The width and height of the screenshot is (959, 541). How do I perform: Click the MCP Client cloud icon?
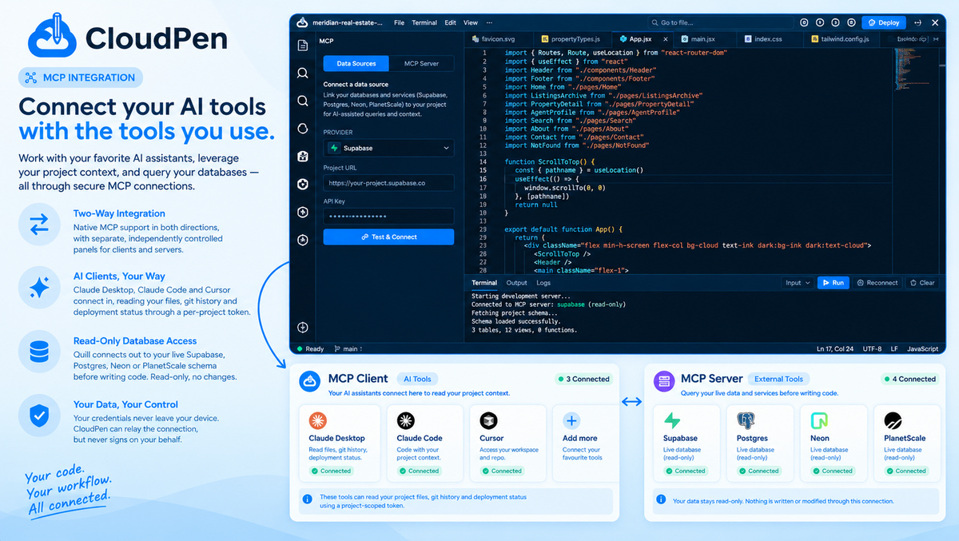tap(310, 382)
